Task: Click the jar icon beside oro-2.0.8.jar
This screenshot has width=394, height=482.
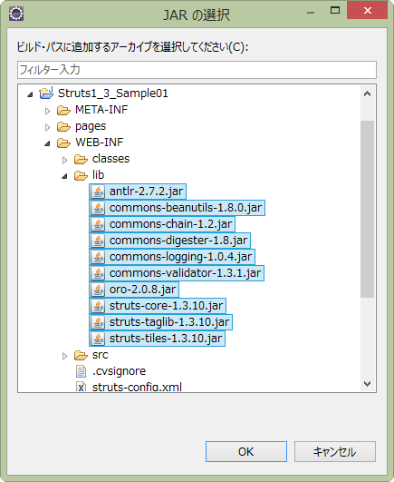Action: (98, 290)
